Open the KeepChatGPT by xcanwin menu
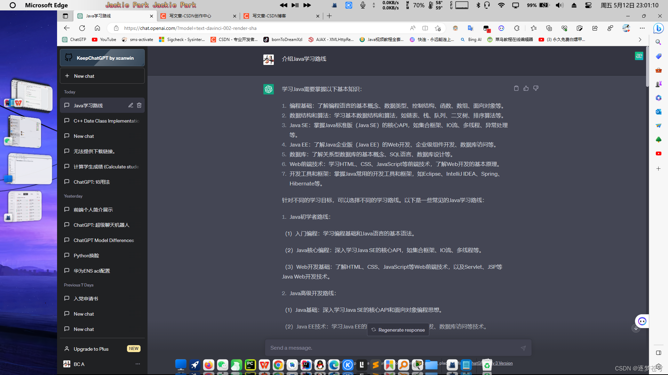 coord(102,58)
